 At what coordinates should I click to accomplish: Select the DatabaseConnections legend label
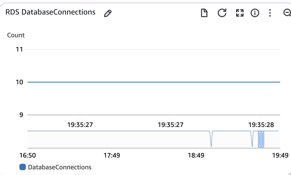click(60, 167)
